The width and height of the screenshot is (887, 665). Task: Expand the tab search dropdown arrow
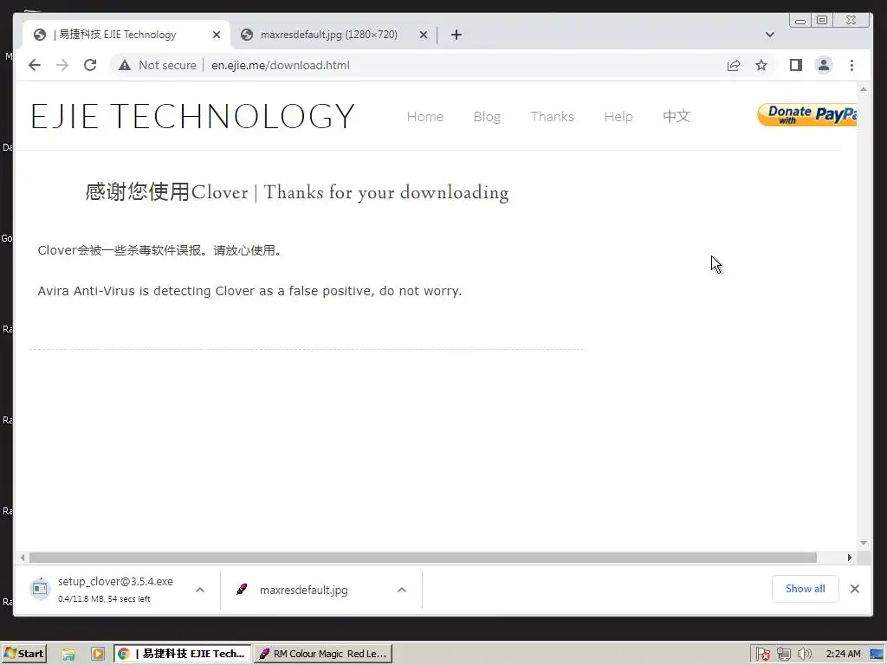tap(770, 35)
